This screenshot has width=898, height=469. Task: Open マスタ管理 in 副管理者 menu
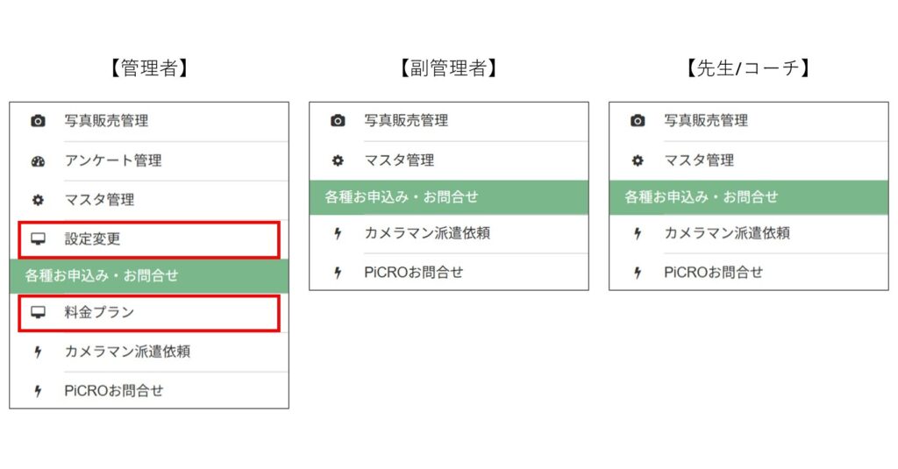click(399, 160)
